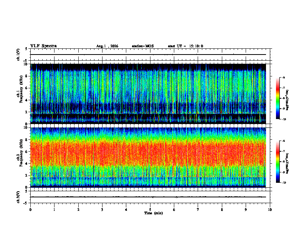Click time axis tick label "5" below the plots
This screenshot has height=235, width=304.
click(x=150, y=210)
